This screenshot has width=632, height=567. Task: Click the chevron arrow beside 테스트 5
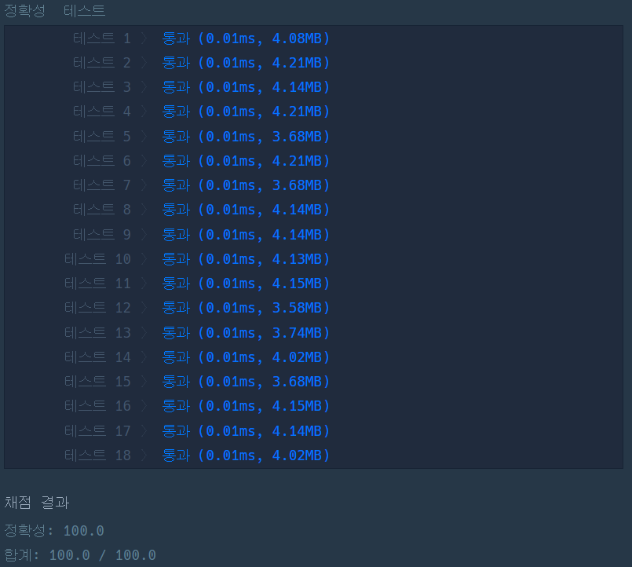(x=144, y=137)
